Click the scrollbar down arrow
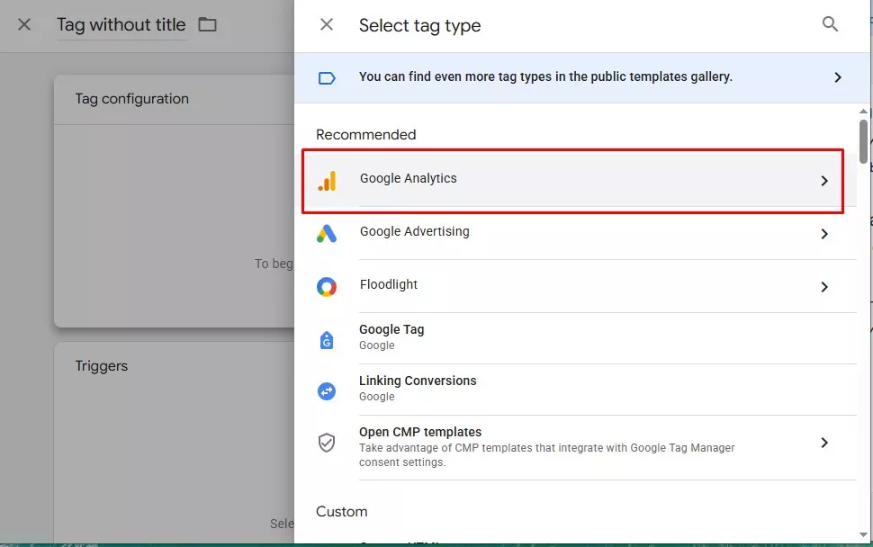The image size is (873, 547). pyautogui.click(x=863, y=534)
